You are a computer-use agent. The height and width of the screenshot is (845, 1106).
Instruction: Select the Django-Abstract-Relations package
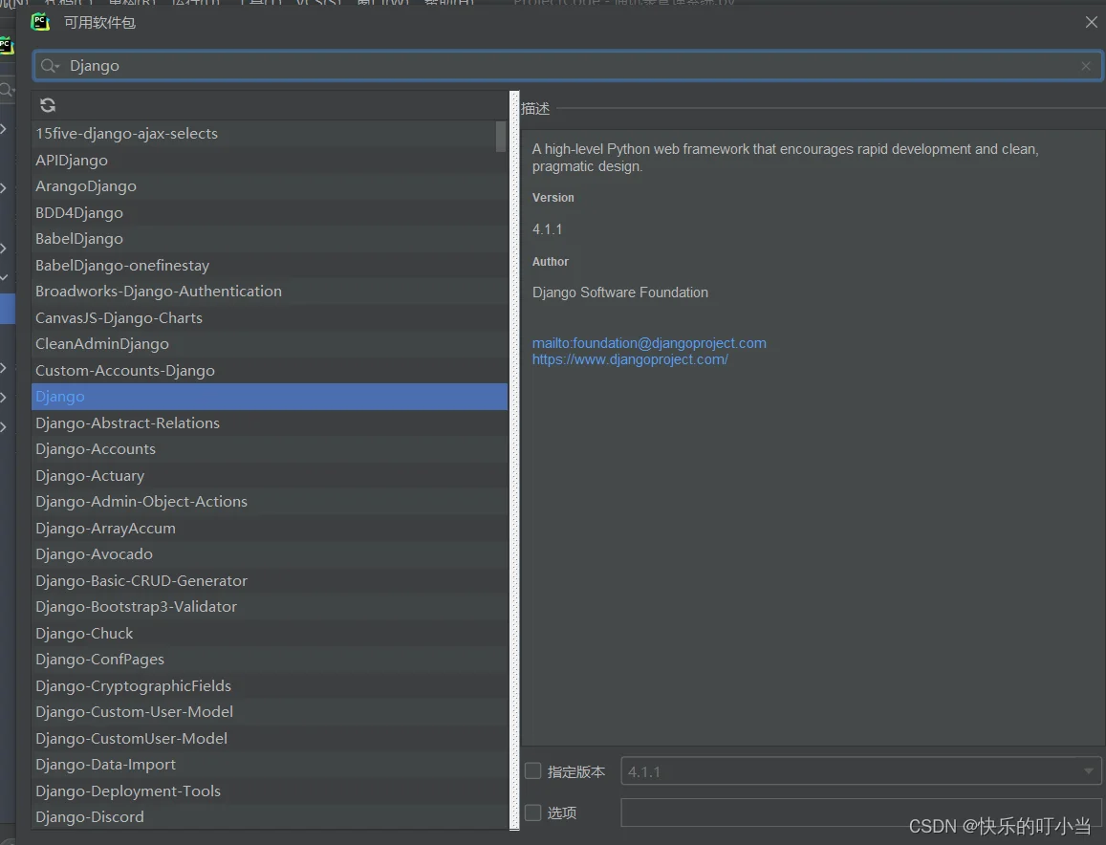270,422
